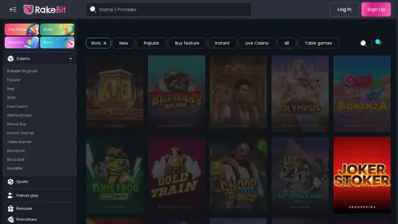
Task: Open Rakebit Originals in the sidebar
Action: coord(22,71)
